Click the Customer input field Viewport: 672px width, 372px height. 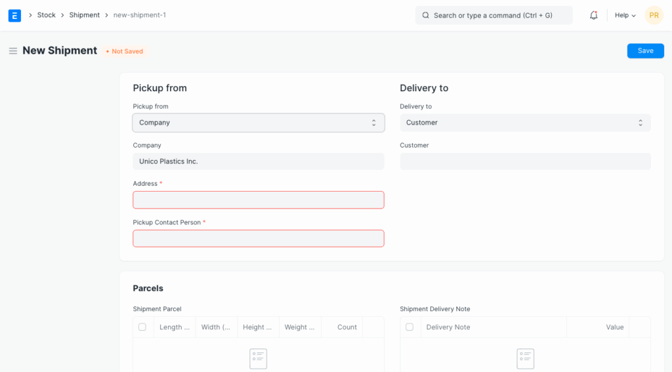click(x=525, y=161)
